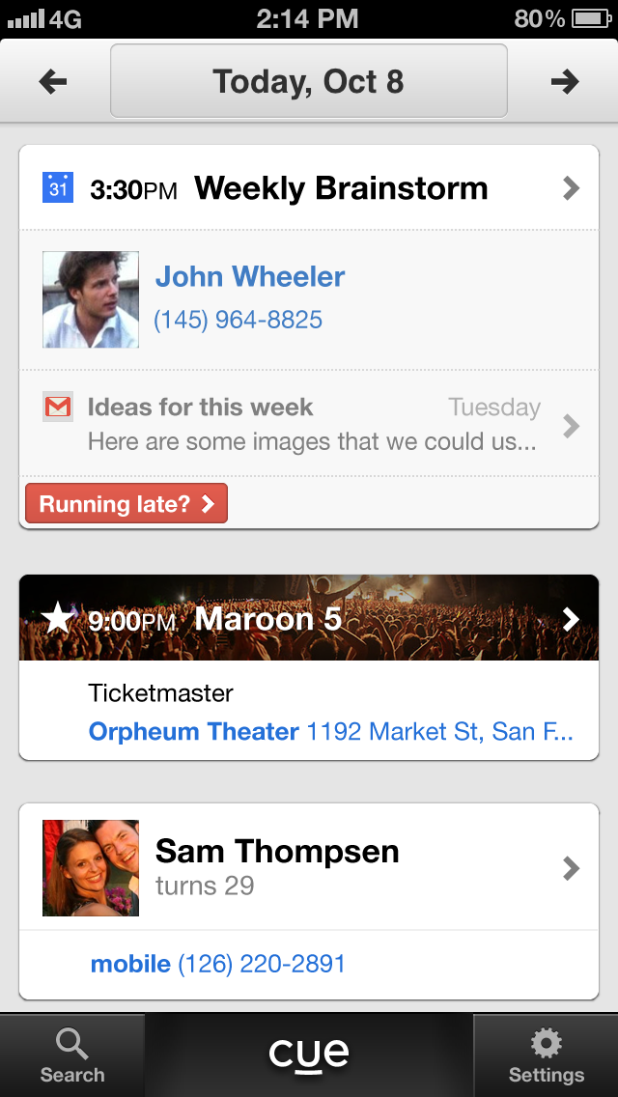Viewport: 618px width, 1097px height.
Task: Go to next day with right arrow
Action: click(x=565, y=82)
